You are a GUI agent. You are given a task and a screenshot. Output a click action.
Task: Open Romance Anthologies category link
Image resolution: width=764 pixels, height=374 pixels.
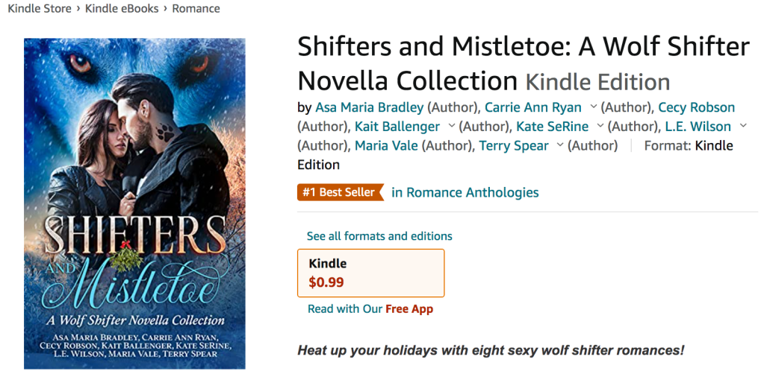(465, 192)
